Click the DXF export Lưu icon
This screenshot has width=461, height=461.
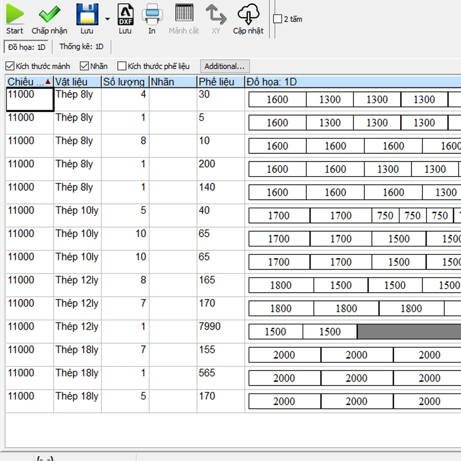tap(125, 14)
